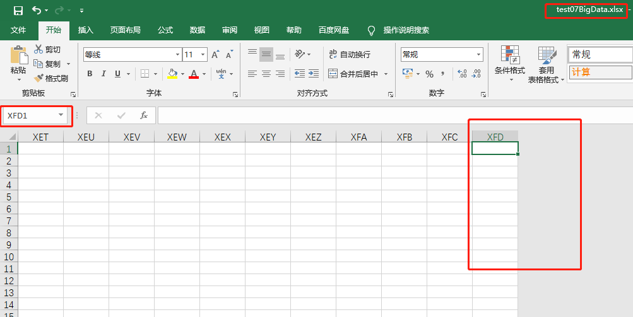Click the Redo arrow icon
Viewport: 633px width, 317px height.
click(60, 10)
